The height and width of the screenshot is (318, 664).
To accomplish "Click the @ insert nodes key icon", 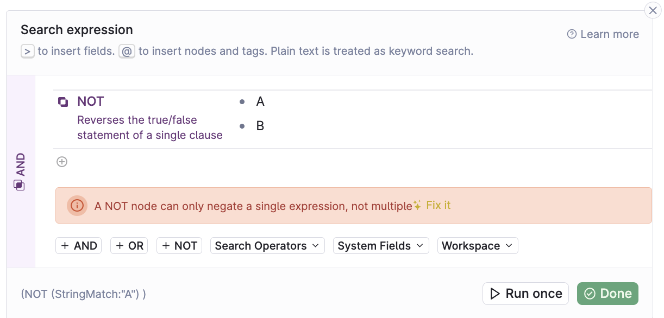I will click(127, 51).
